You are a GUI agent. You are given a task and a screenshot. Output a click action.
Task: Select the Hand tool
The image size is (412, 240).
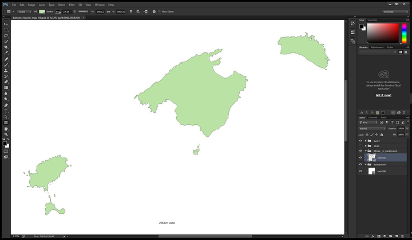(x=6, y=128)
